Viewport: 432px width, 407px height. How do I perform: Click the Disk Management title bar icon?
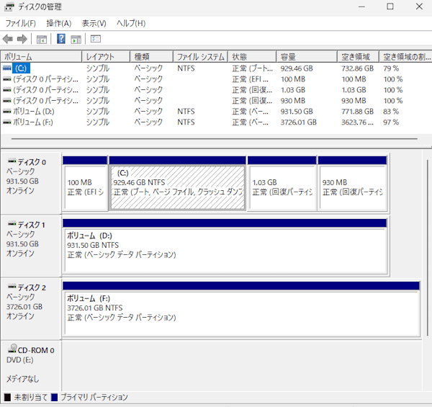[9, 6]
